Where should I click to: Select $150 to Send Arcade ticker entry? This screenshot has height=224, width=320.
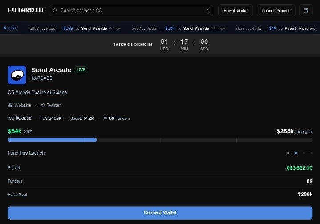75,29
